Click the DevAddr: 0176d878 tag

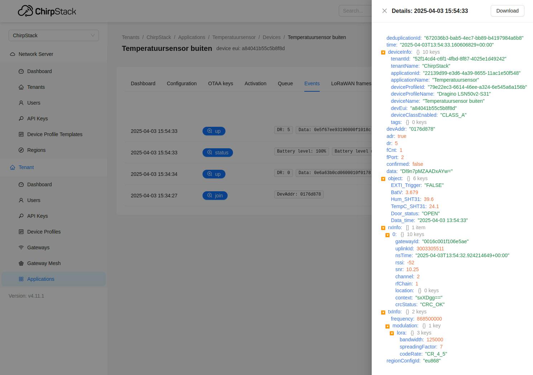(x=299, y=194)
